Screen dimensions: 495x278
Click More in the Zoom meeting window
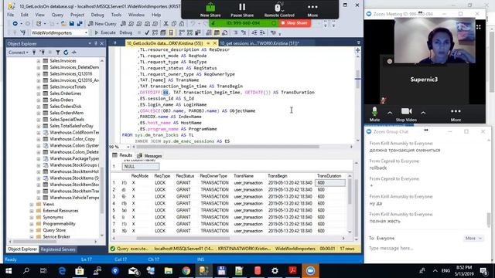[456, 114]
